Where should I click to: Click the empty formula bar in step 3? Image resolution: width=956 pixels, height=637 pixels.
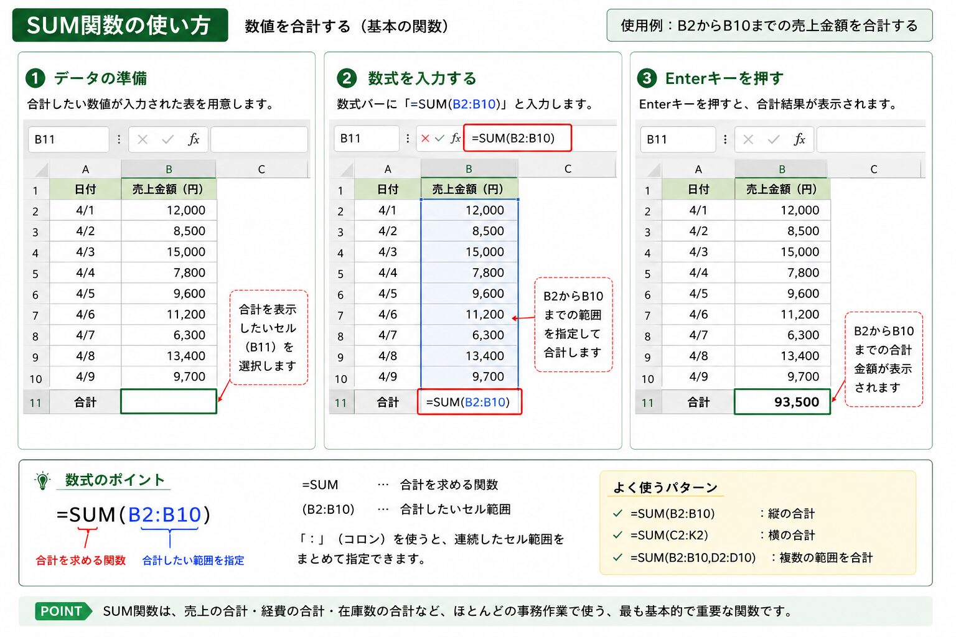(871, 139)
